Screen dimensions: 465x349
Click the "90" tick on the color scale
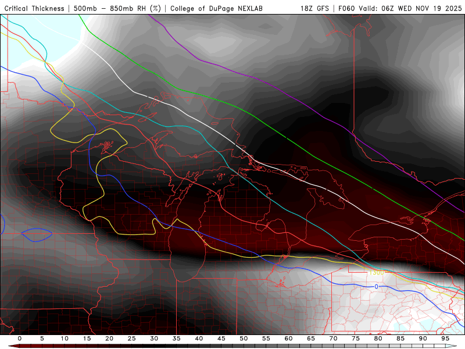pyautogui.click(x=423, y=339)
